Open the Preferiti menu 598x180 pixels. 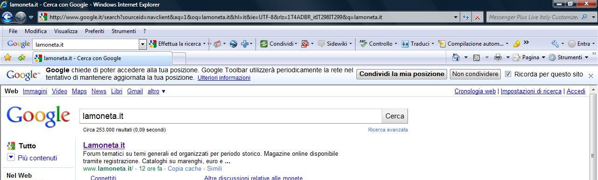tap(94, 31)
